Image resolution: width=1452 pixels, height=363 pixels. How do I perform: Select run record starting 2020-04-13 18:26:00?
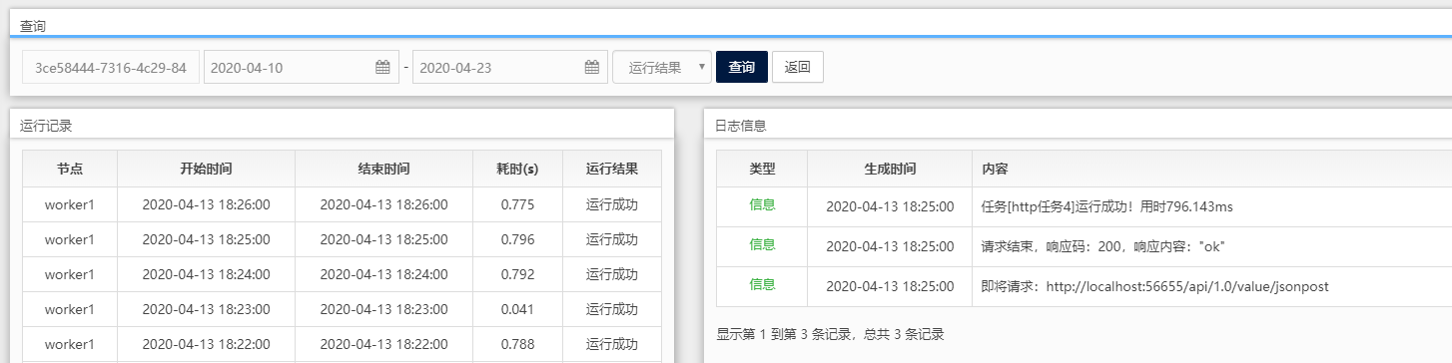click(x=342, y=204)
